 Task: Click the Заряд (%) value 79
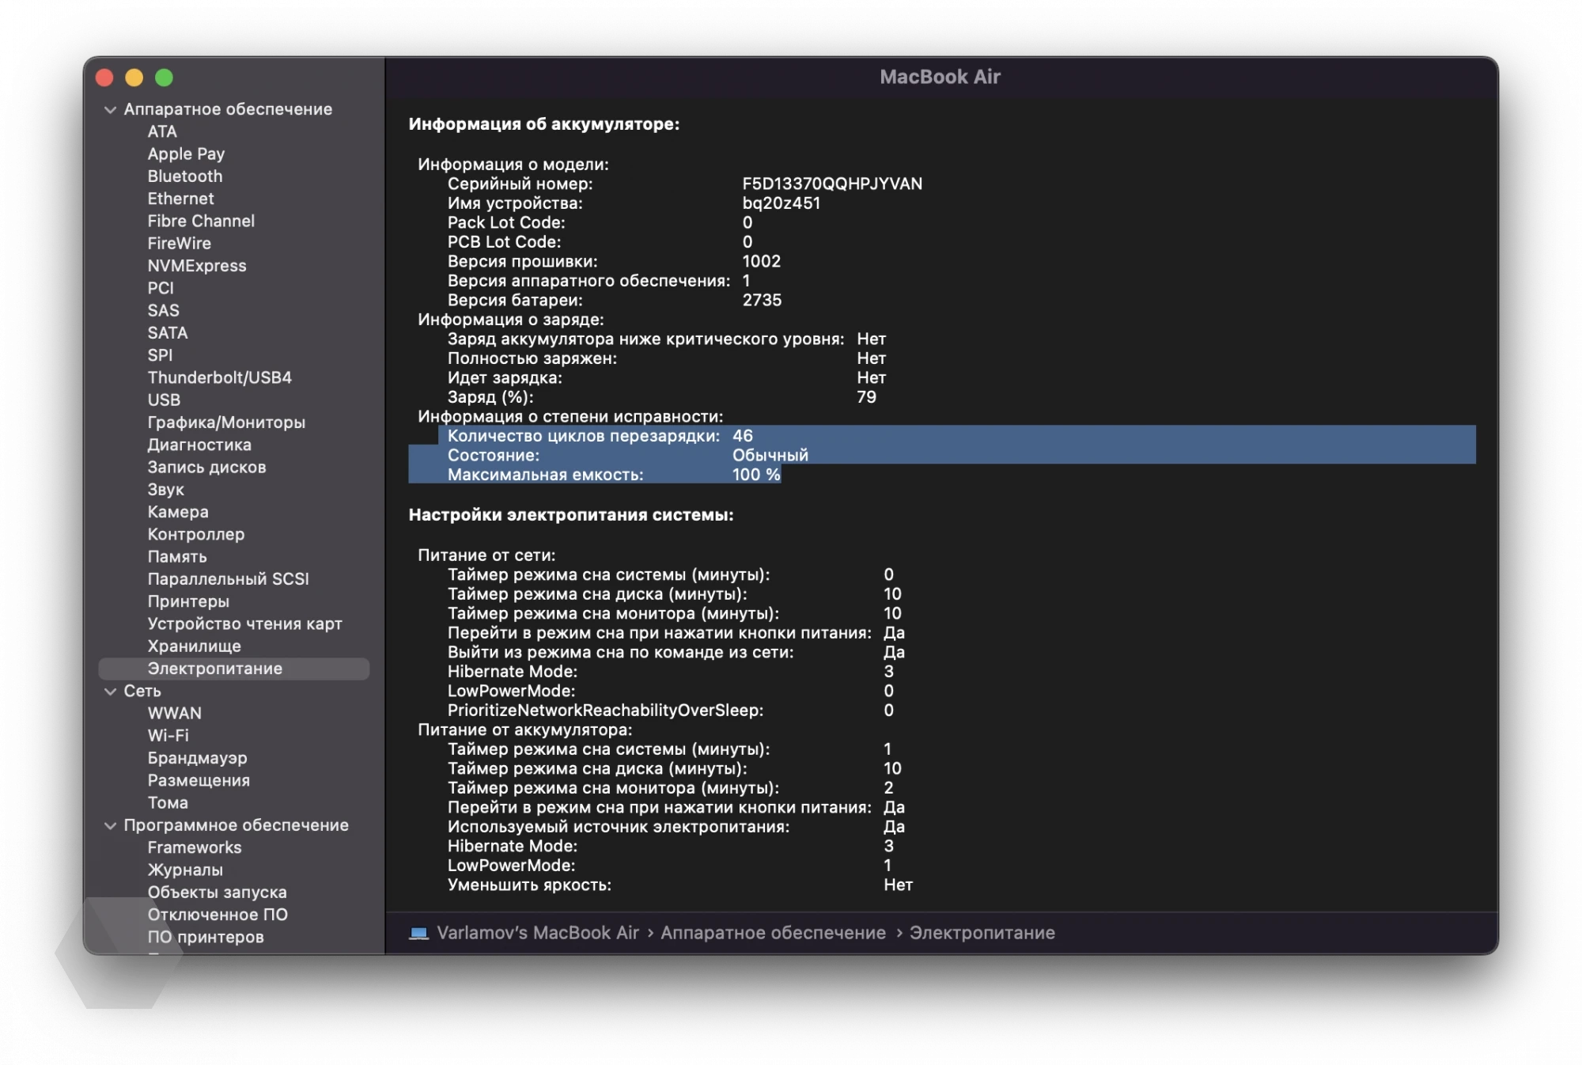coord(867,397)
